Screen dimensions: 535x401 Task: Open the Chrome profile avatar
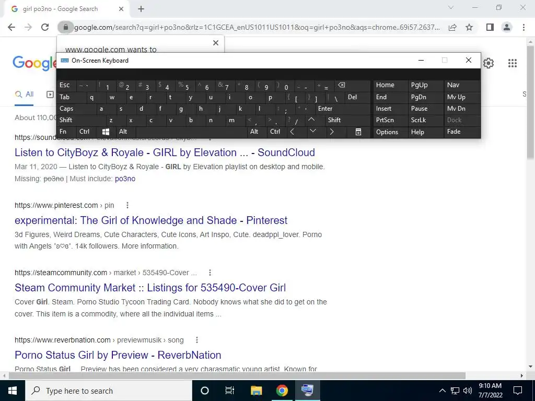point(507,27)
